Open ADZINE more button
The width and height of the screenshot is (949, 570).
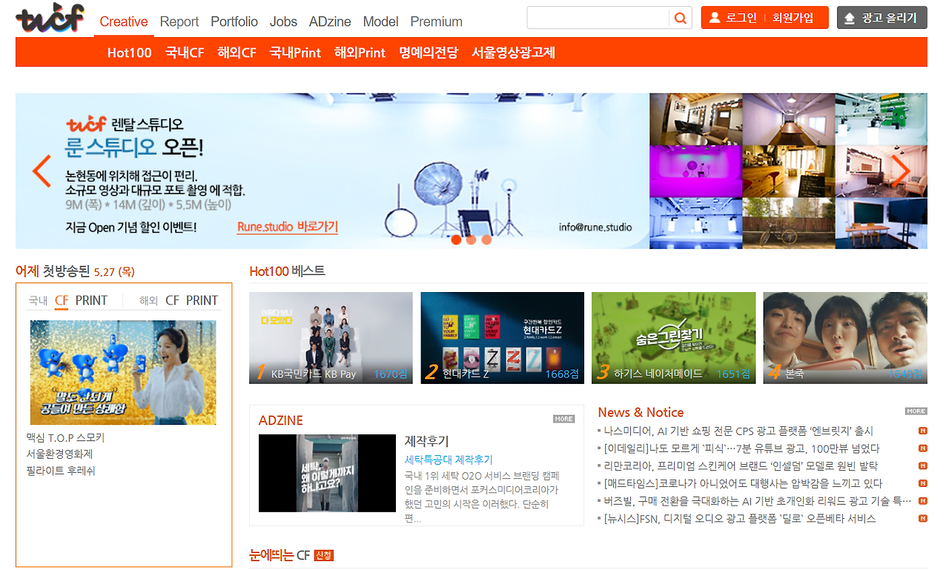tap(564, 419)
